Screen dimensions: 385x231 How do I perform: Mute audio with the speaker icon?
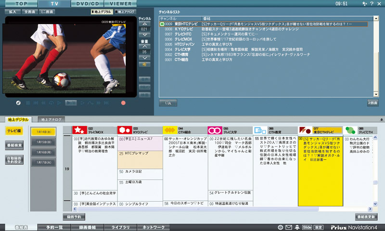(145, 64)
